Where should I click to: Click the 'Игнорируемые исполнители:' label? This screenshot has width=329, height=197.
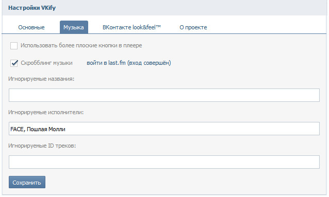pyautogui.click(x=46, y=113)
